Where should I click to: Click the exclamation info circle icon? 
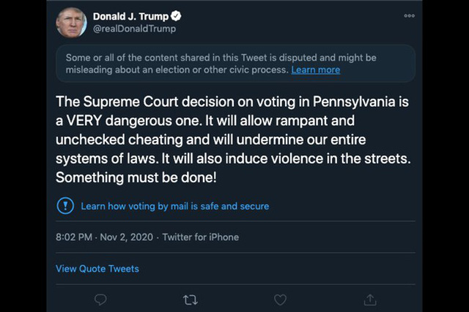click(65, 206)
